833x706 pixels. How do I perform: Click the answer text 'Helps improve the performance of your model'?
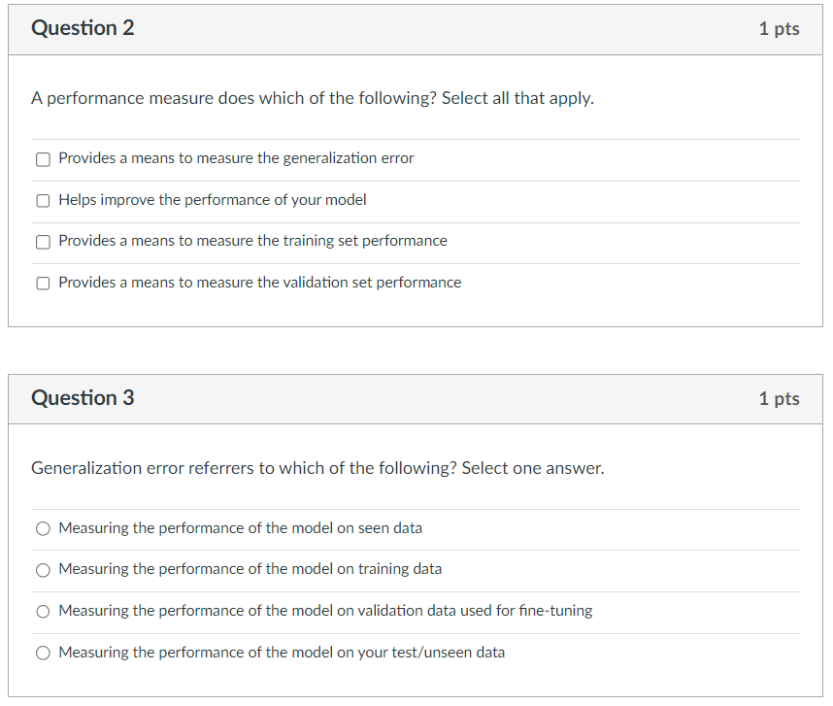point(213,200)
